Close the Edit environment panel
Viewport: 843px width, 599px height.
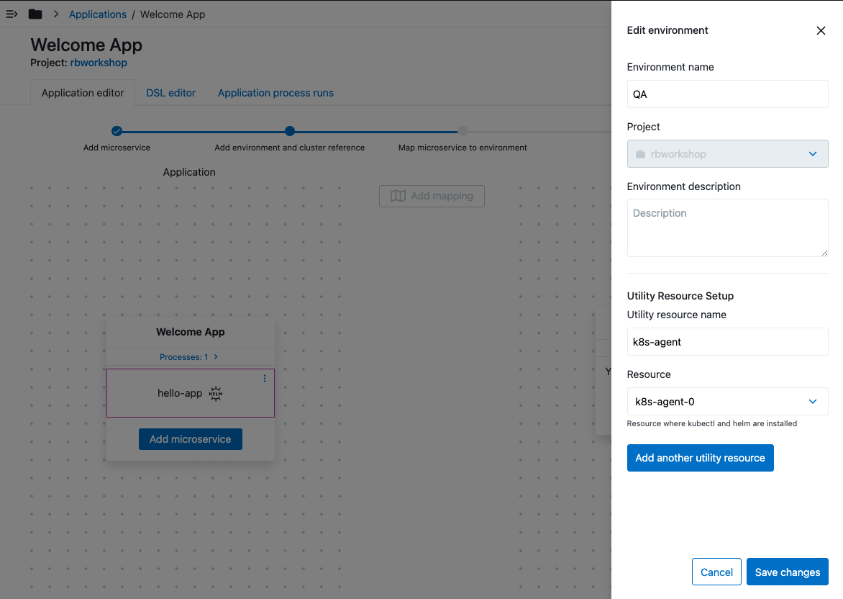(x=821, y=30)
